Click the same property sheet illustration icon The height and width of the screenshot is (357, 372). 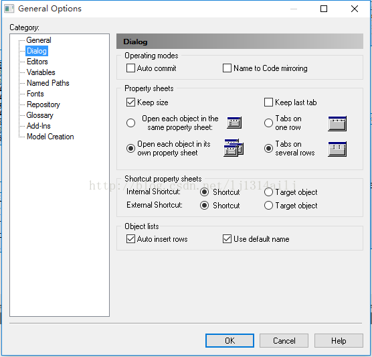pyautogui.click(x=234, y=123)
